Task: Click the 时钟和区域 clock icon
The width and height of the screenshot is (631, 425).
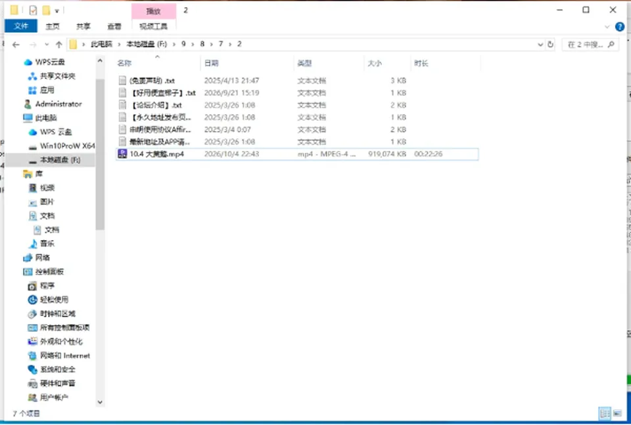Action: [33, 314]
